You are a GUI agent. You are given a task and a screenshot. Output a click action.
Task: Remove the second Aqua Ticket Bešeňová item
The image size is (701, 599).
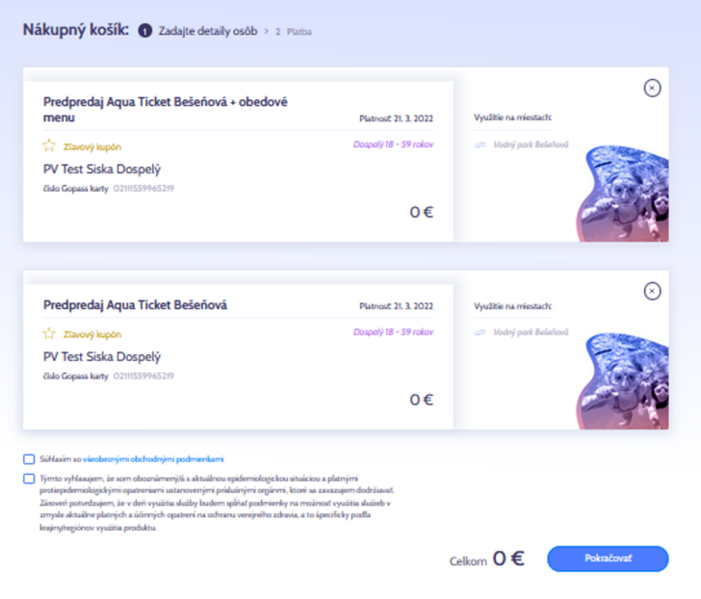652,291
